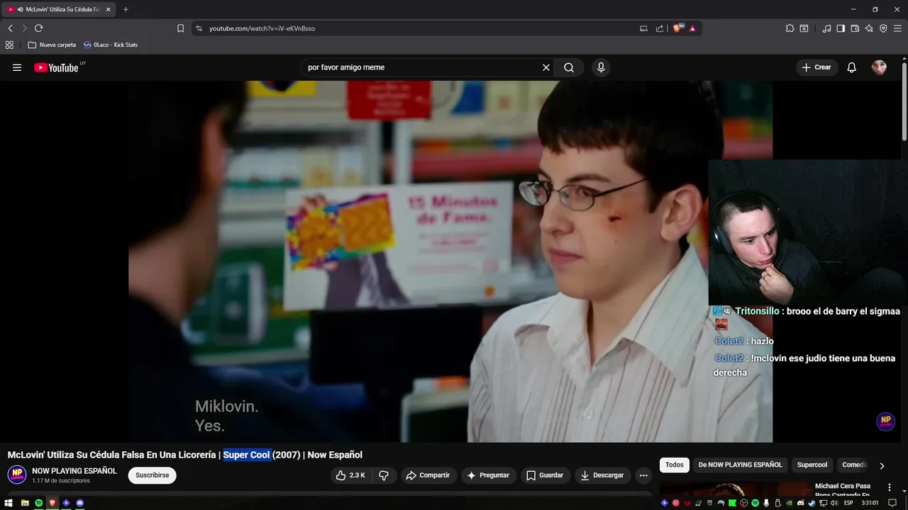
Task: Click the page vertical scrollbar
Action: [x=904, y=103]
